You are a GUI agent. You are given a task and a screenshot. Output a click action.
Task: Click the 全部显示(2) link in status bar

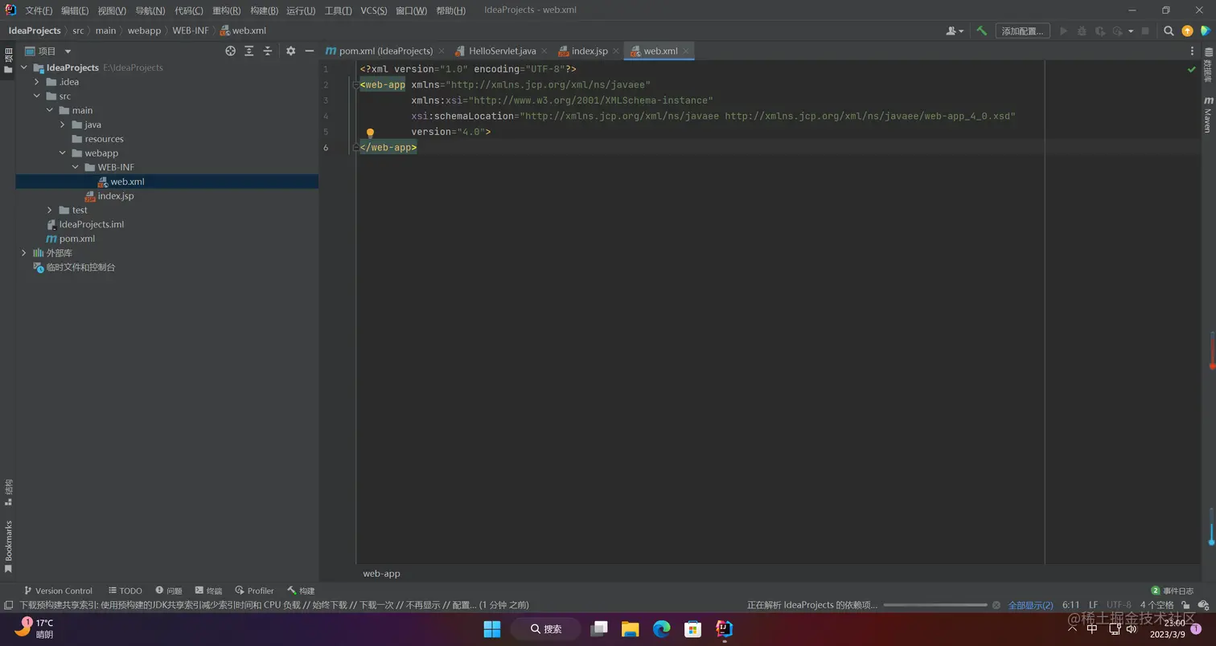1030,605
